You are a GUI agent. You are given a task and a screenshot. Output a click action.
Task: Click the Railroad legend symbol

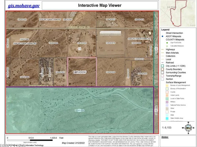pyautogui.click(x=163, y=63)
